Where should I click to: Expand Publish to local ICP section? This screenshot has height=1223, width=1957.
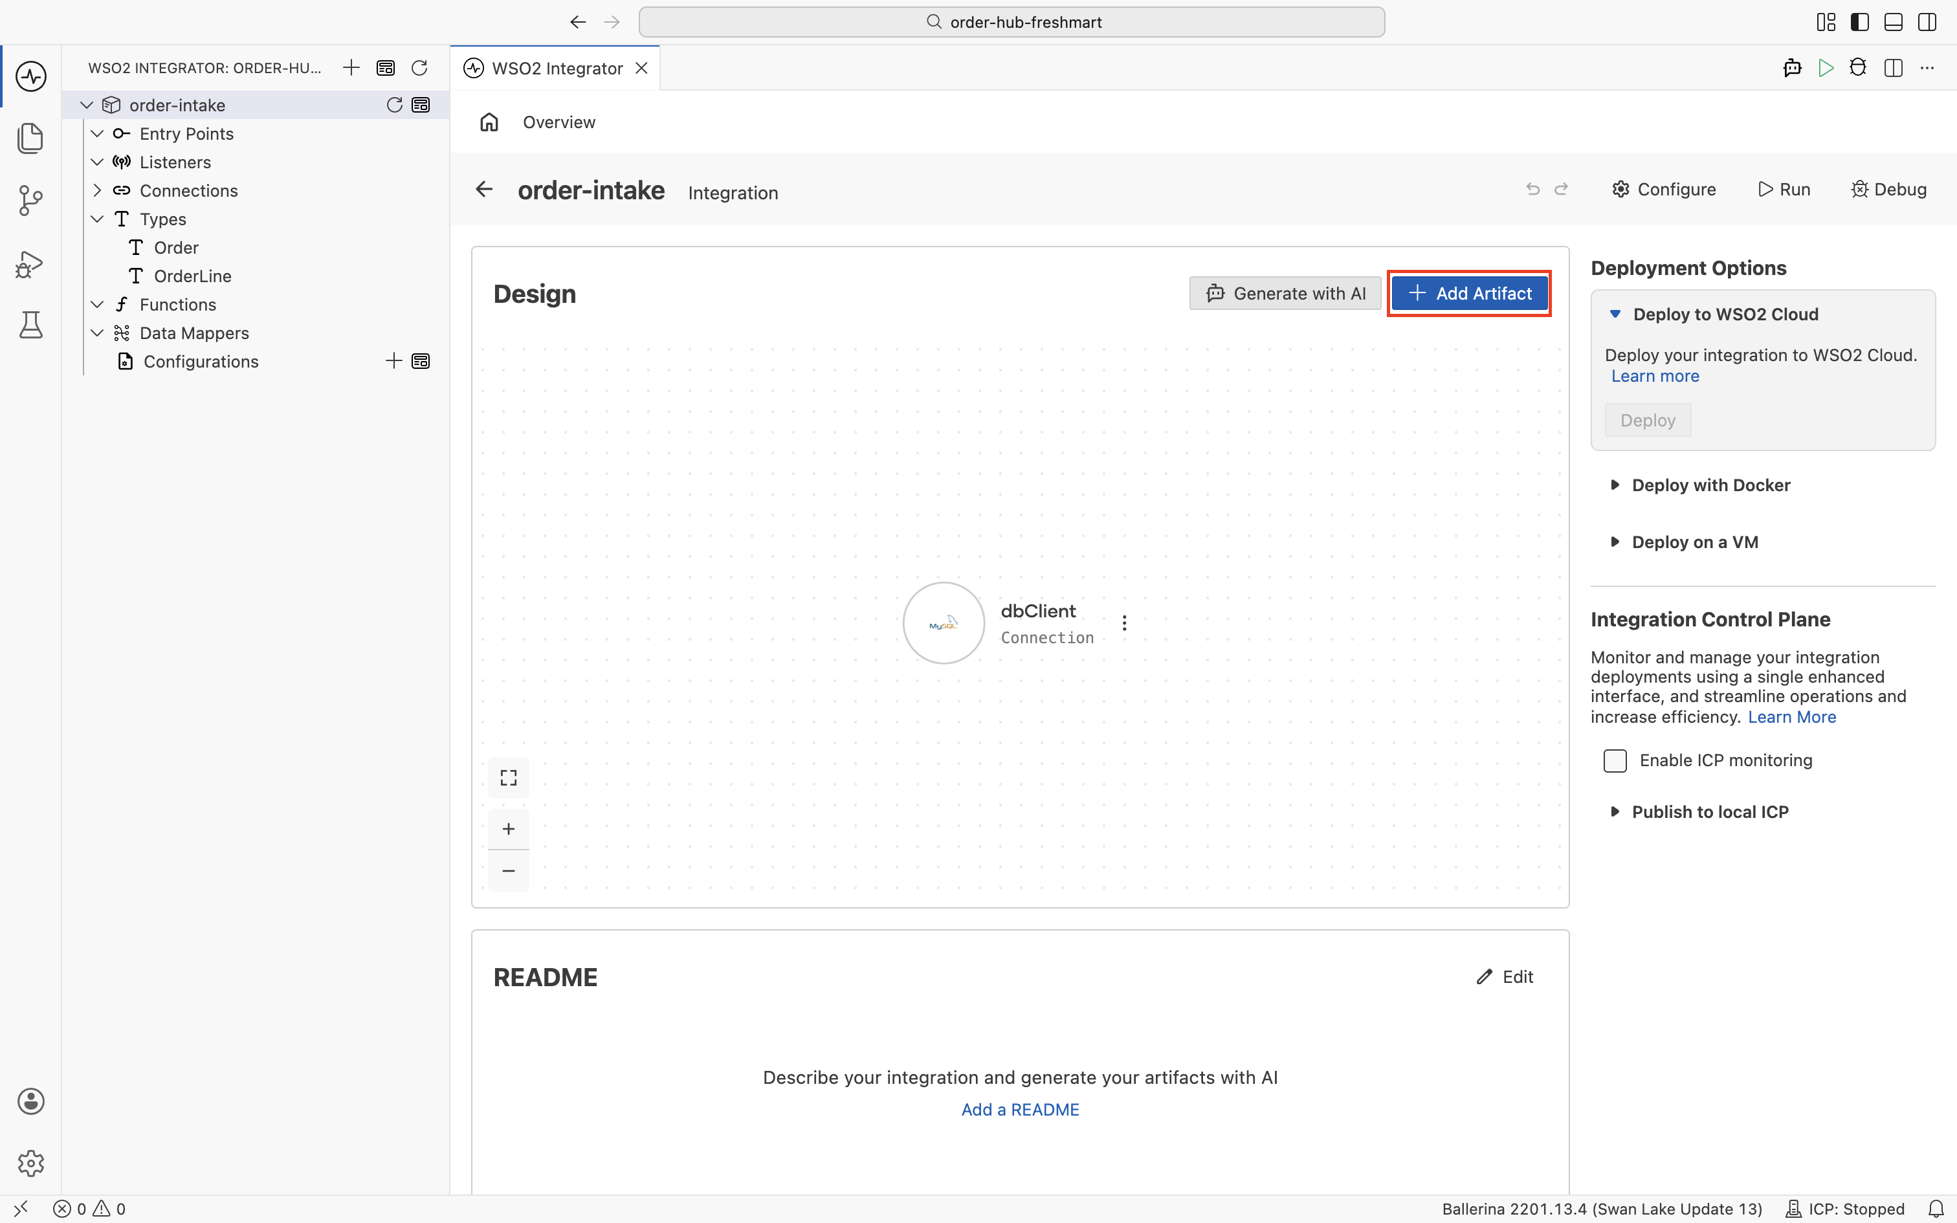(x=1615, y=811)
